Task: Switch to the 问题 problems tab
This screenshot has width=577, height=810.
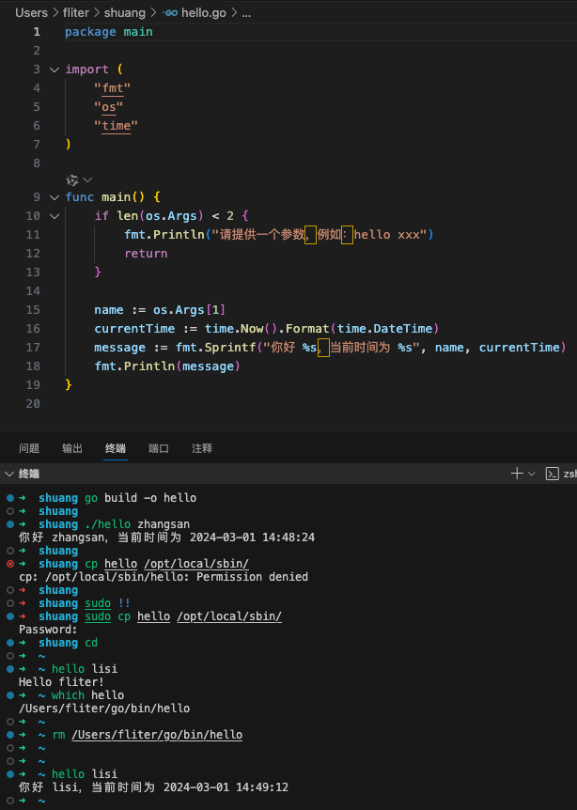Action: click(29, 448)
